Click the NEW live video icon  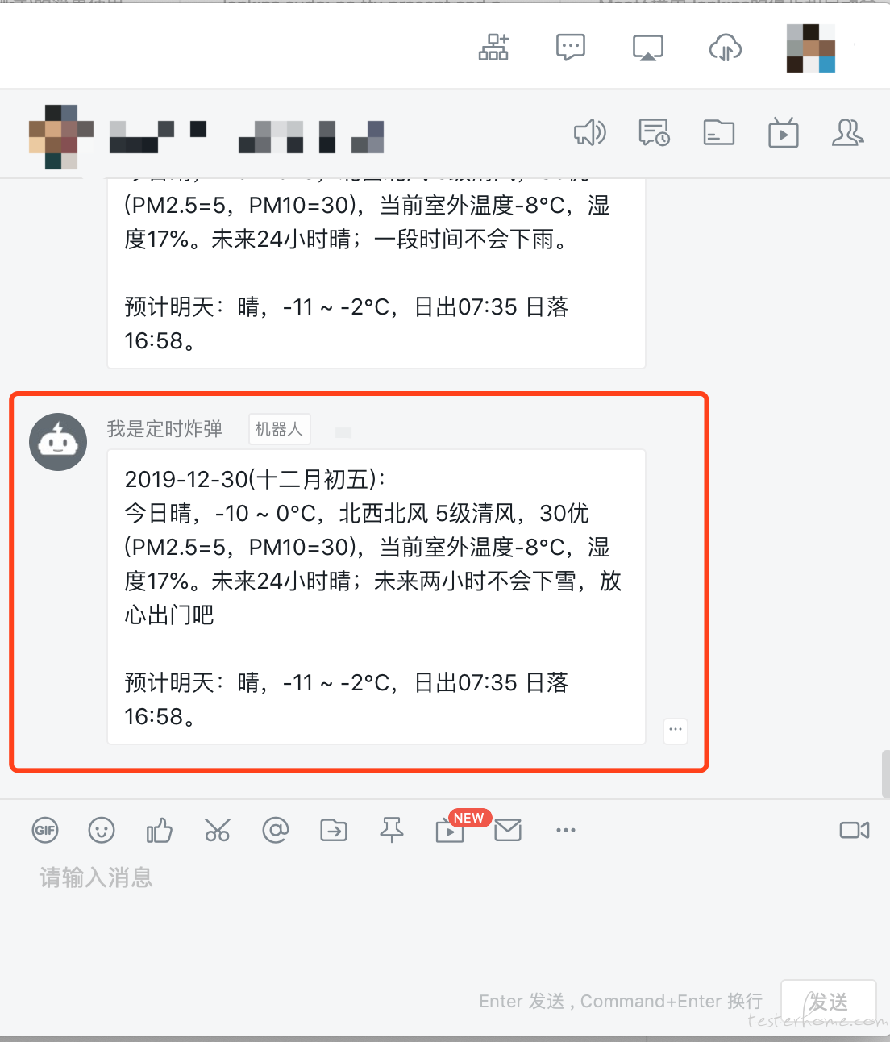[450, 830]
